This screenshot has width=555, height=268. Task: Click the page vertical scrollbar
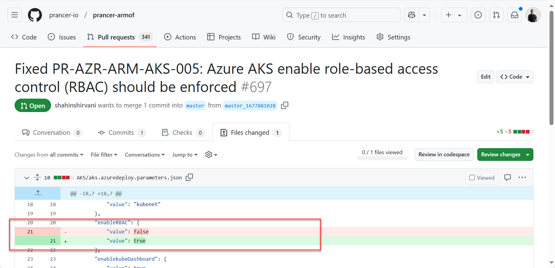[551, 68]
